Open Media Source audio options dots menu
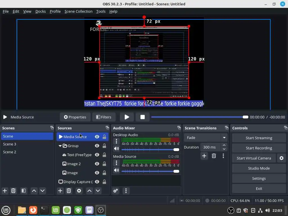288x216 pixels. (116, 163)
